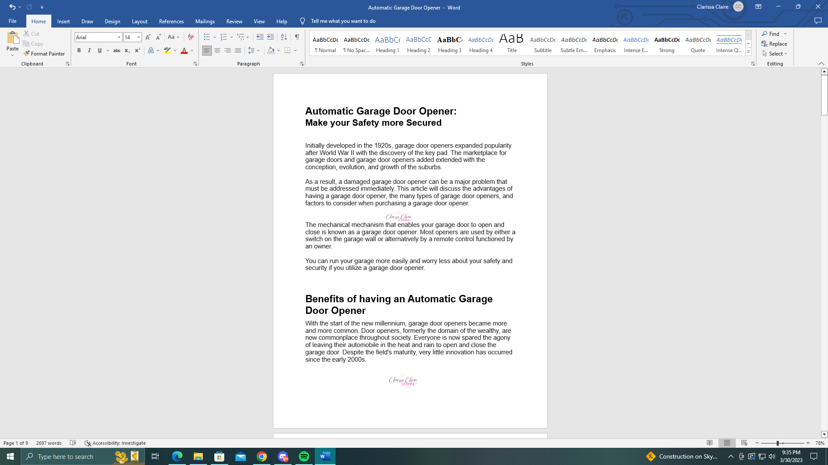This screenshot has width=828, height=465.
Task: Click the Replace button
Action: pos(774,44)
